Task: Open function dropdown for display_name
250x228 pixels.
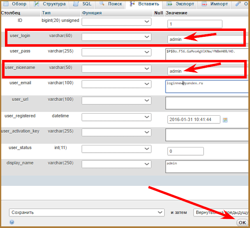Action: 116,164
